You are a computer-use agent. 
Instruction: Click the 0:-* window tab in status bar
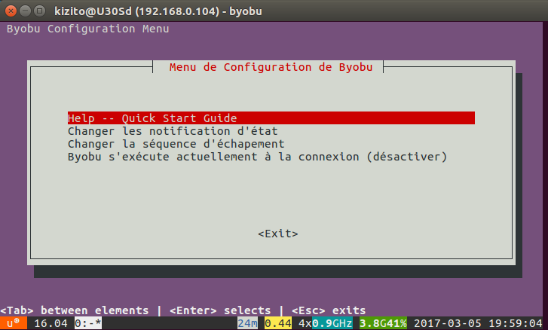click(88, 323)
